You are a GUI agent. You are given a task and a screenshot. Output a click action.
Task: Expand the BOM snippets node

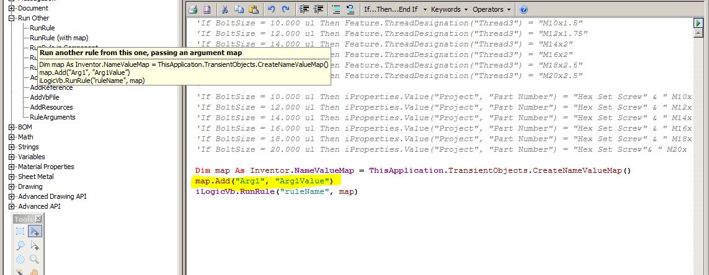[x=12, y=127]
